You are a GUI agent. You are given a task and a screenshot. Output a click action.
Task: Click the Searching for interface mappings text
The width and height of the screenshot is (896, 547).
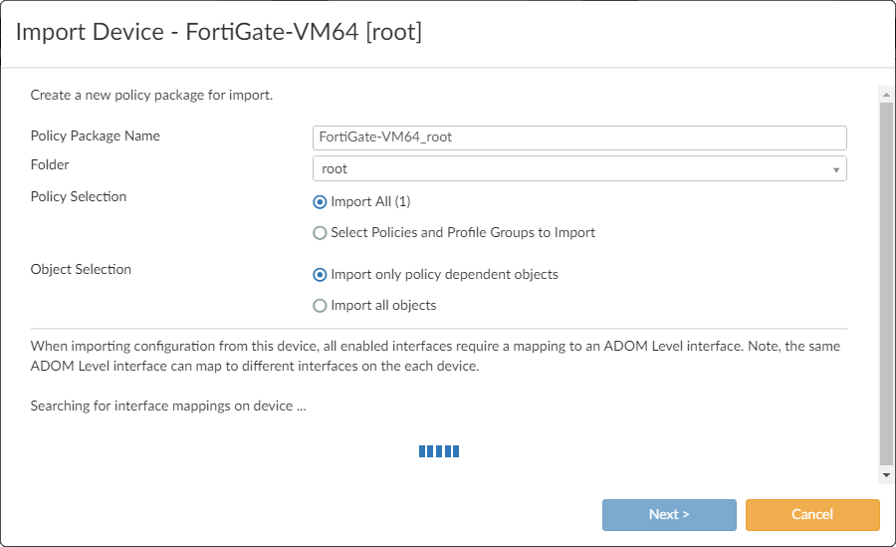pyautogui.click(x=167, y=407)
